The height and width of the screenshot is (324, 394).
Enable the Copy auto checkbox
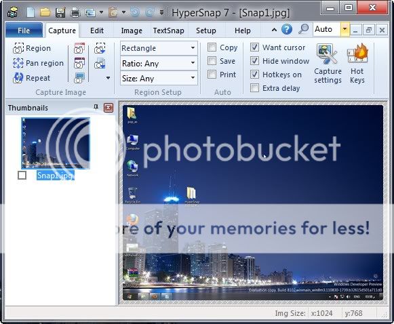pyautogui.click(x=212, y=47)
